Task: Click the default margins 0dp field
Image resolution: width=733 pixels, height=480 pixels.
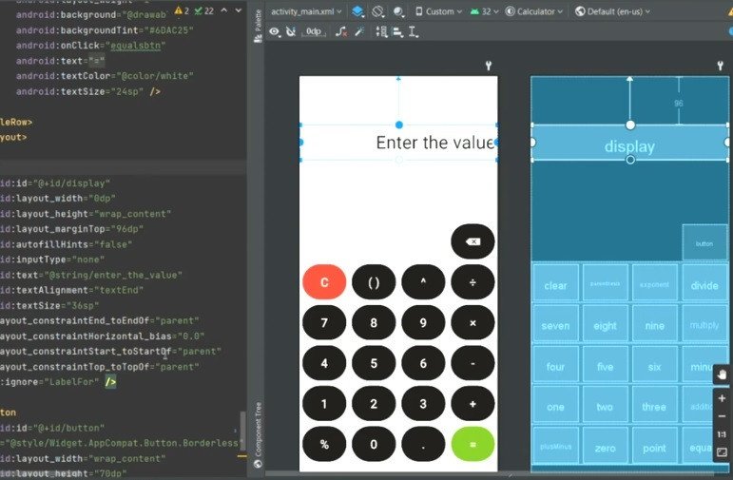Action: (x=314, y=31)
